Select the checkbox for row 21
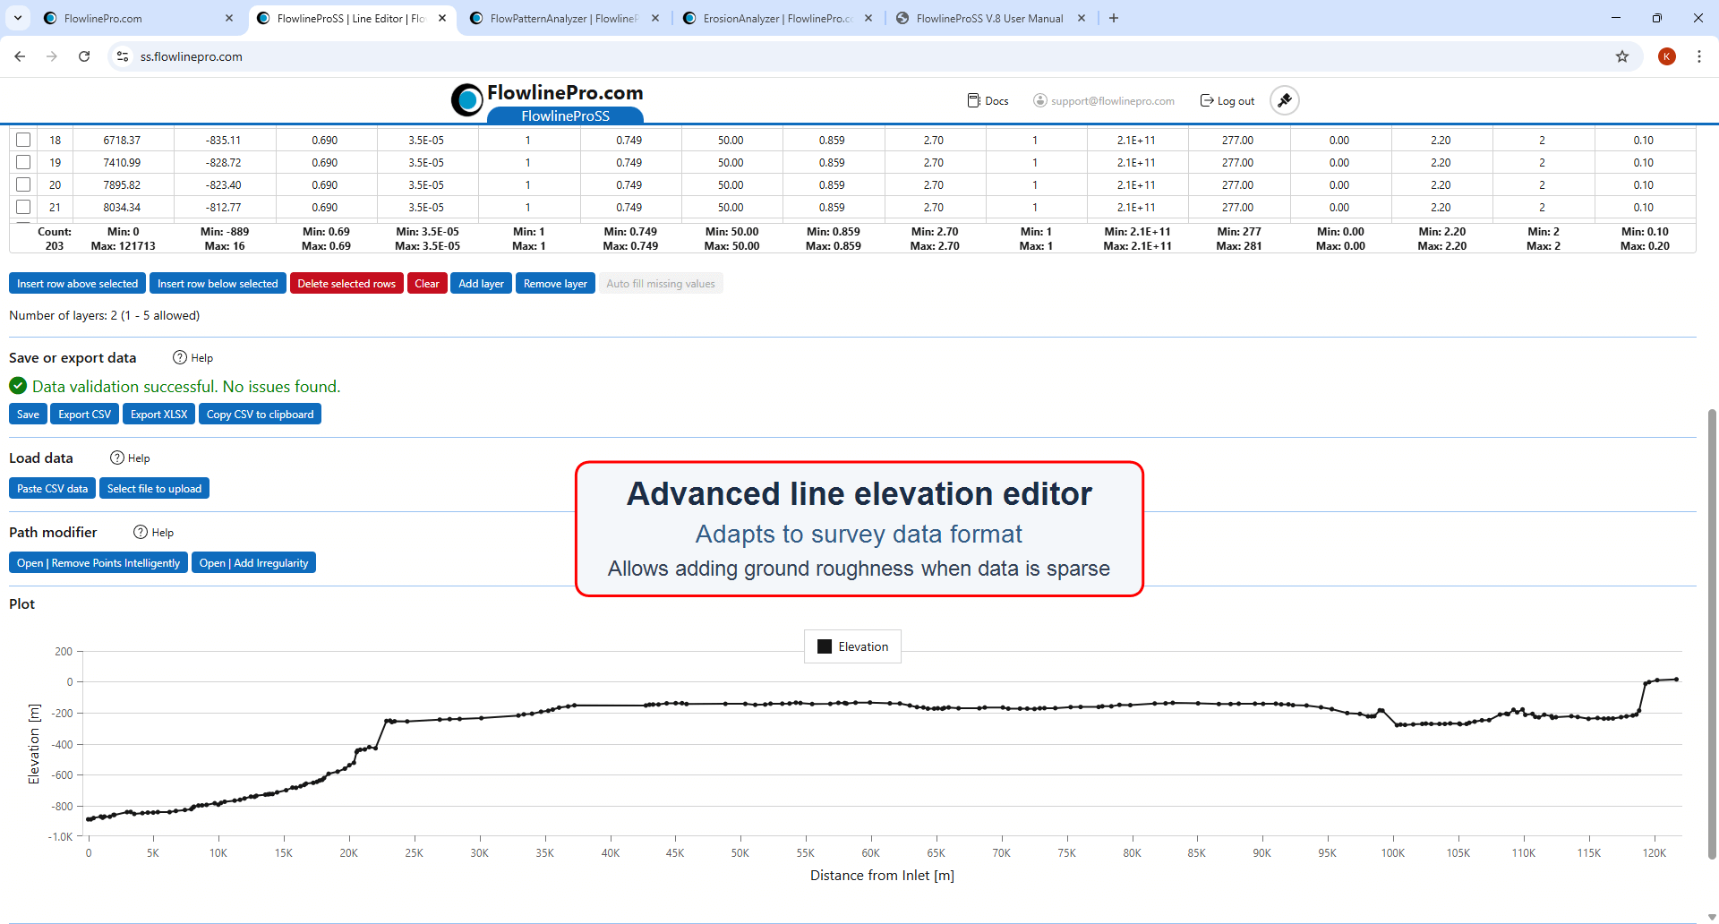1719x924 pixels. [x=22, y=207]
